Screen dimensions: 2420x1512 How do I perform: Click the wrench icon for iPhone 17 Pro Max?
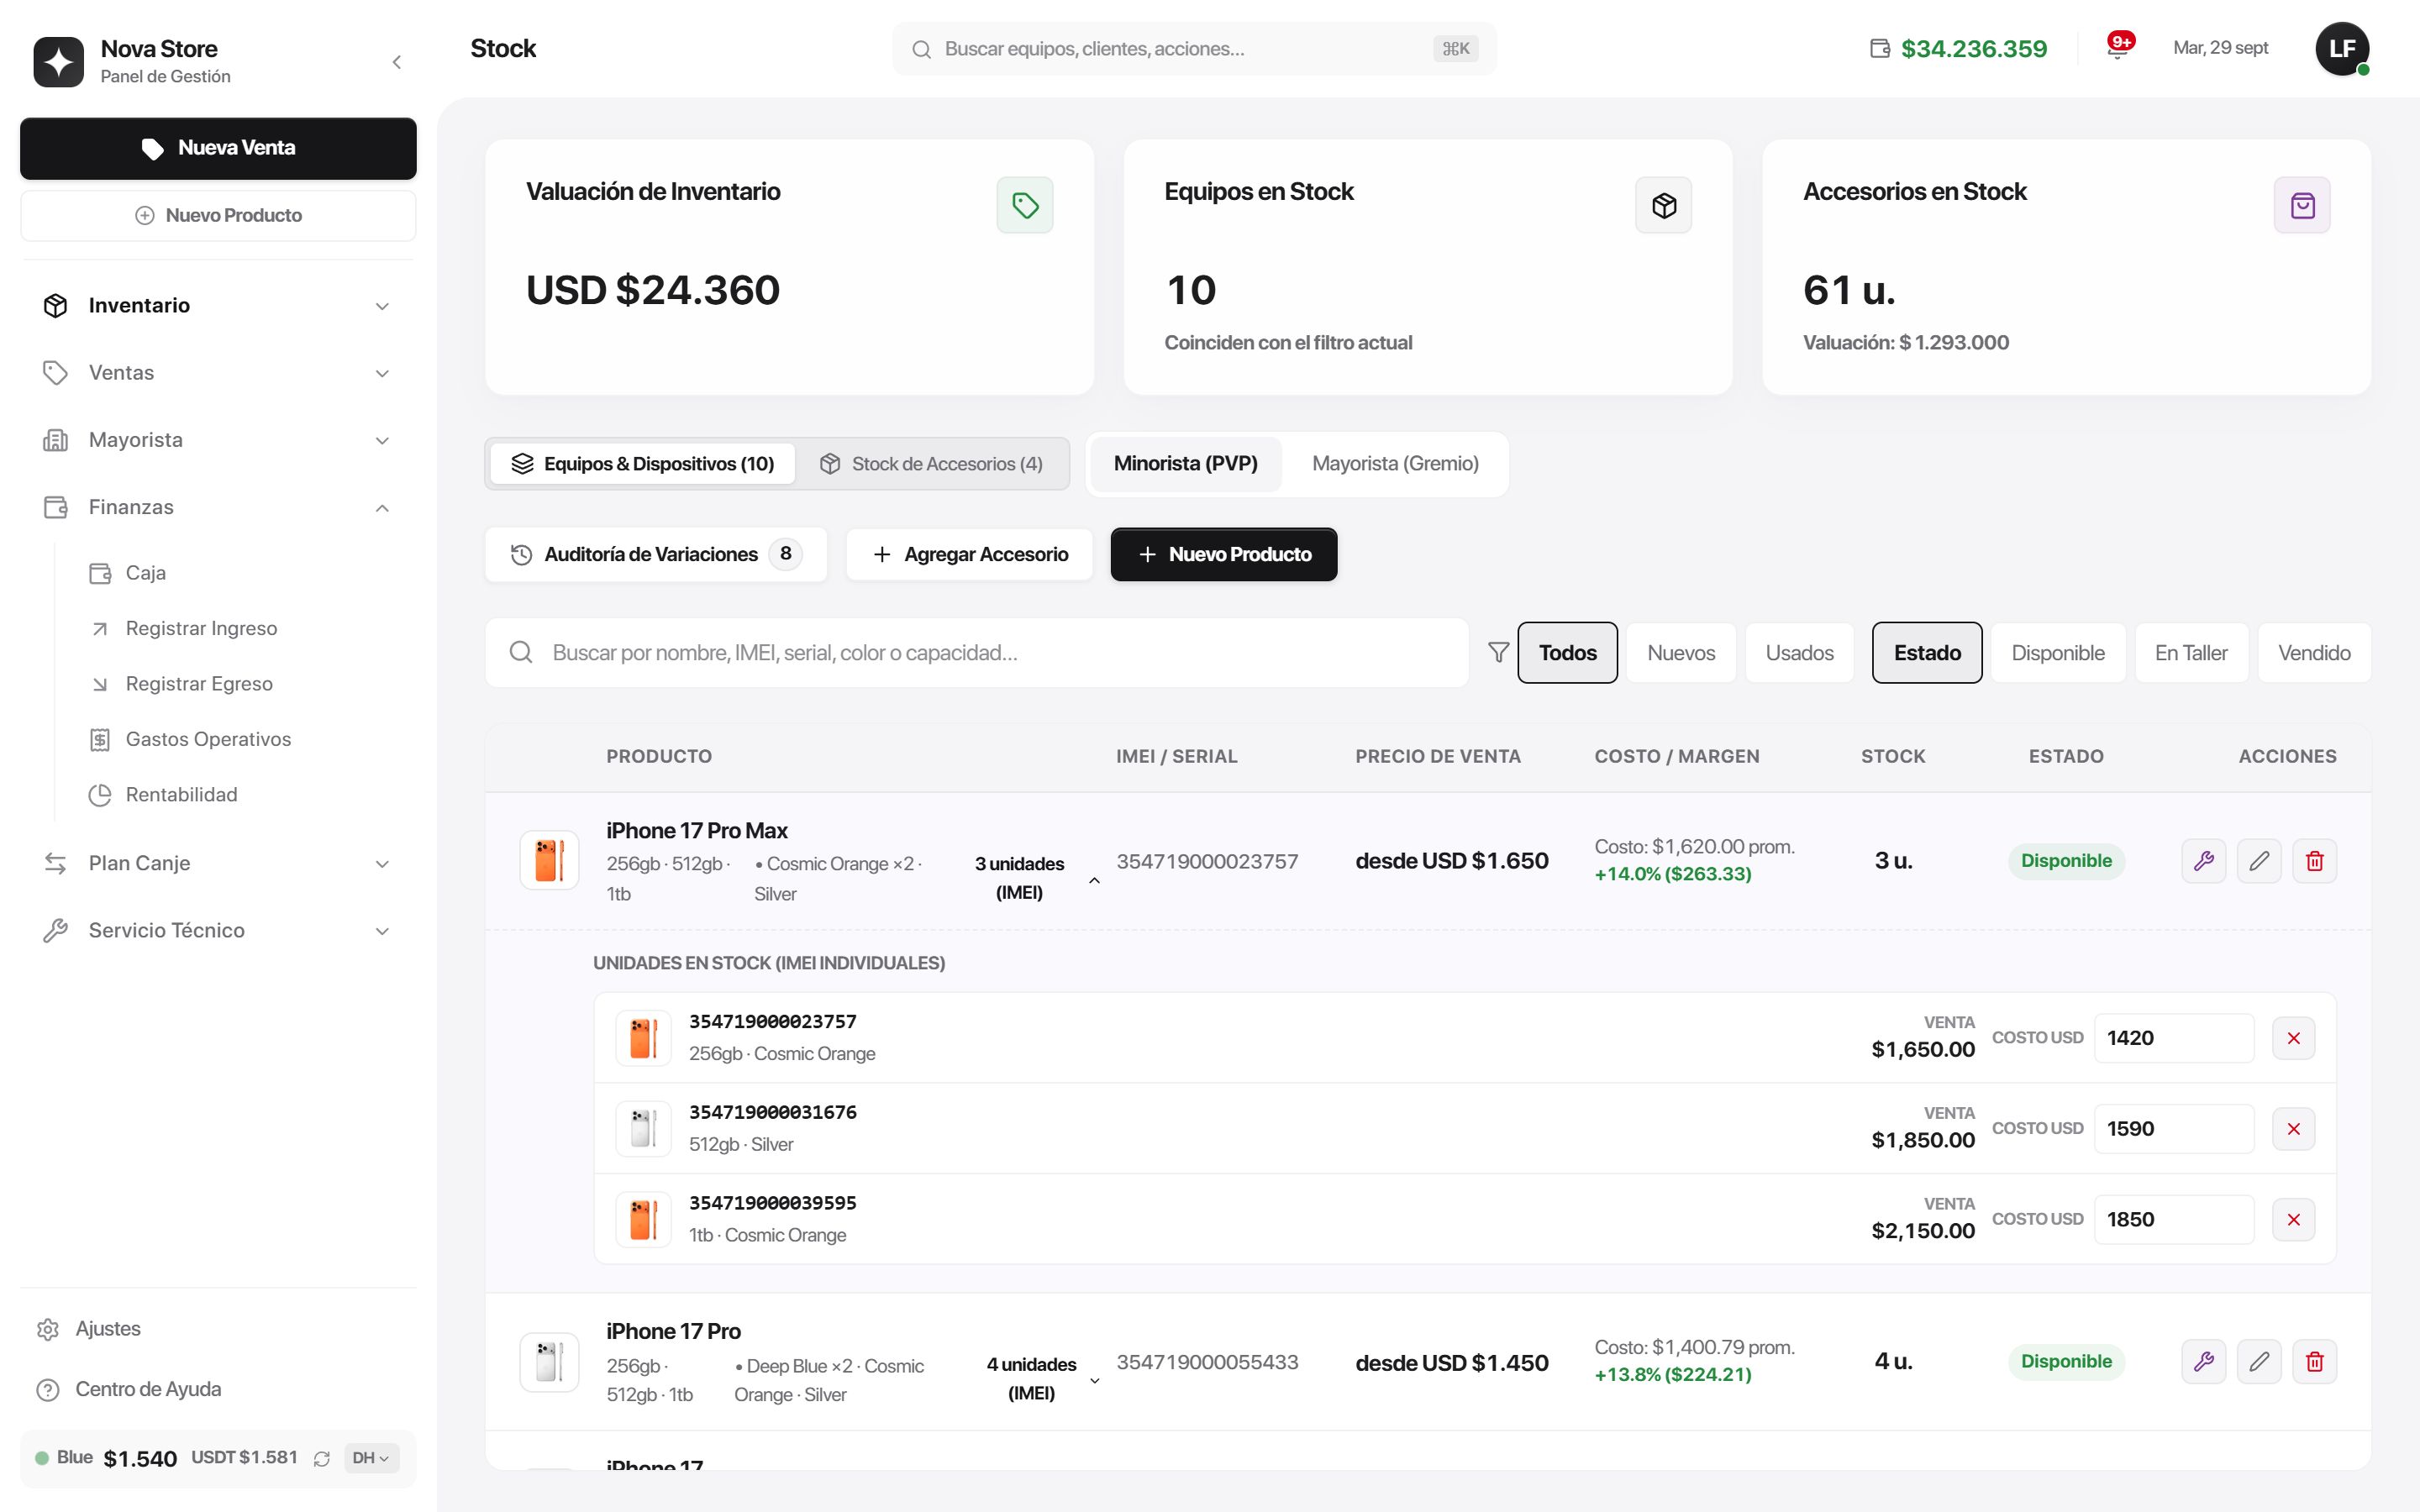click(x=2203, y=861)
